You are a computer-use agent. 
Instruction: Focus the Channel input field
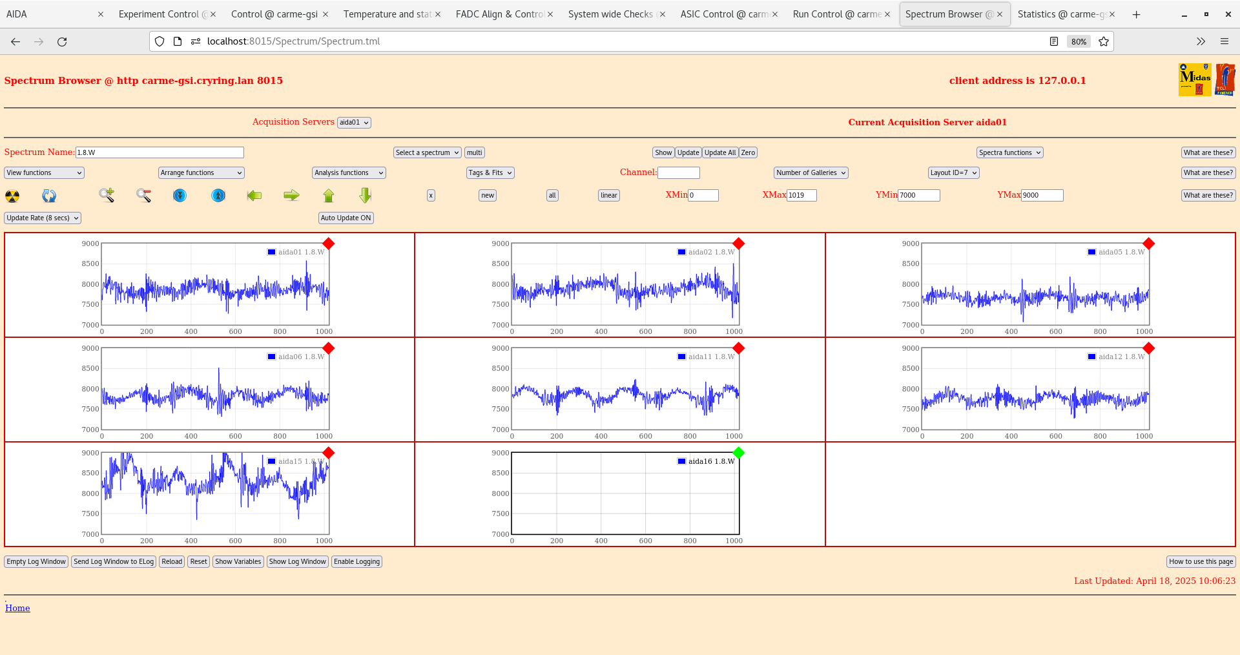coord(679,172)
